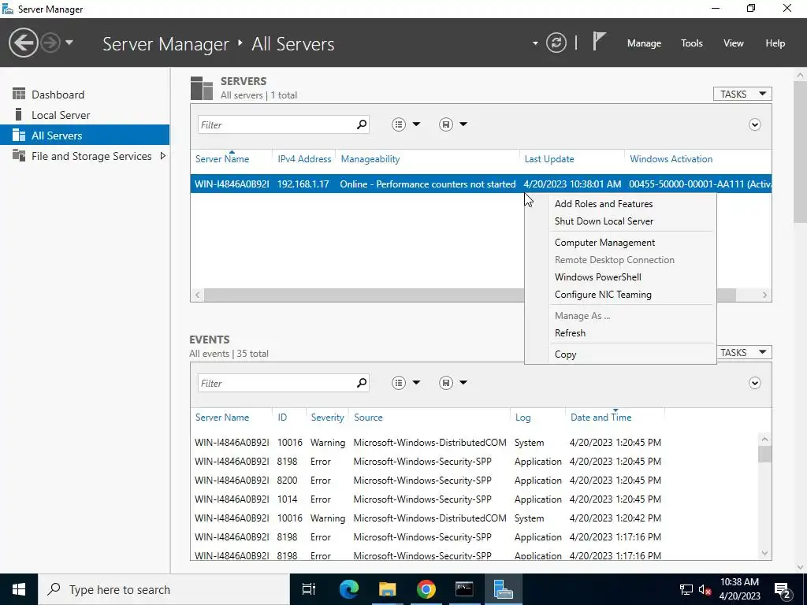Open Task View in taskbar
Image resolution: width=807 pixels, height=605 pixels.
(x=309, y=589)
